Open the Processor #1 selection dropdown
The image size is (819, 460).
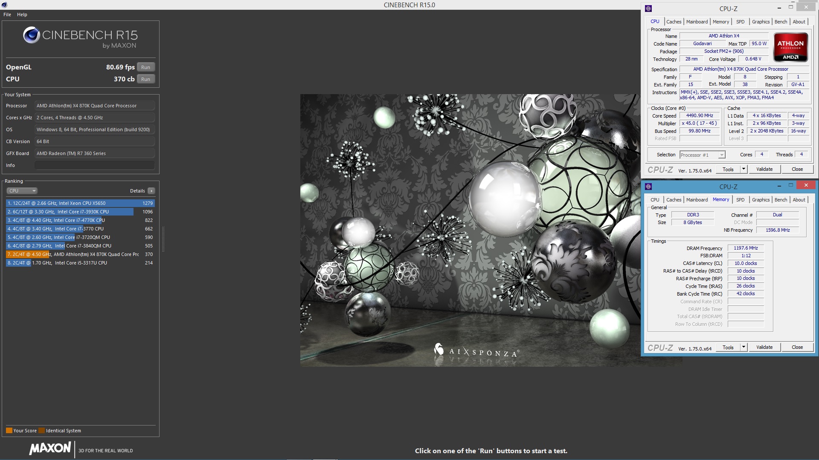pos(702,155)
